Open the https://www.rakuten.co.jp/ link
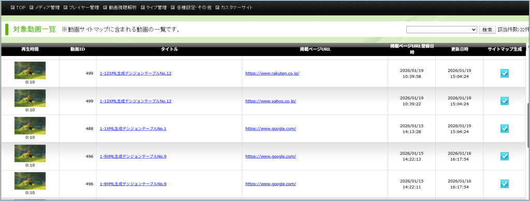This screenshot has width=530, height=201. click(273, 74)
